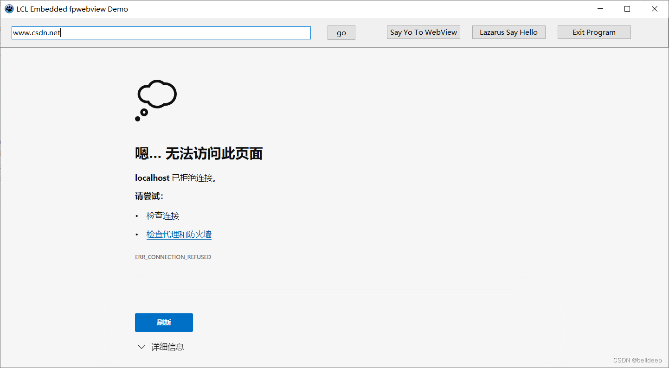This screenshot has height=368, width=669.
Task: Close the fpwebview Demo window
Action: pos(655,9)
